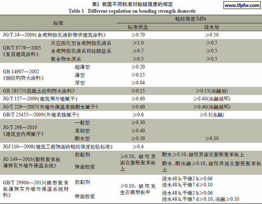Click the English caption 'Table 1 Different regulation on bonding strength domestic'
The width and height of the screenshot is (262, 204).
point(132,11)
